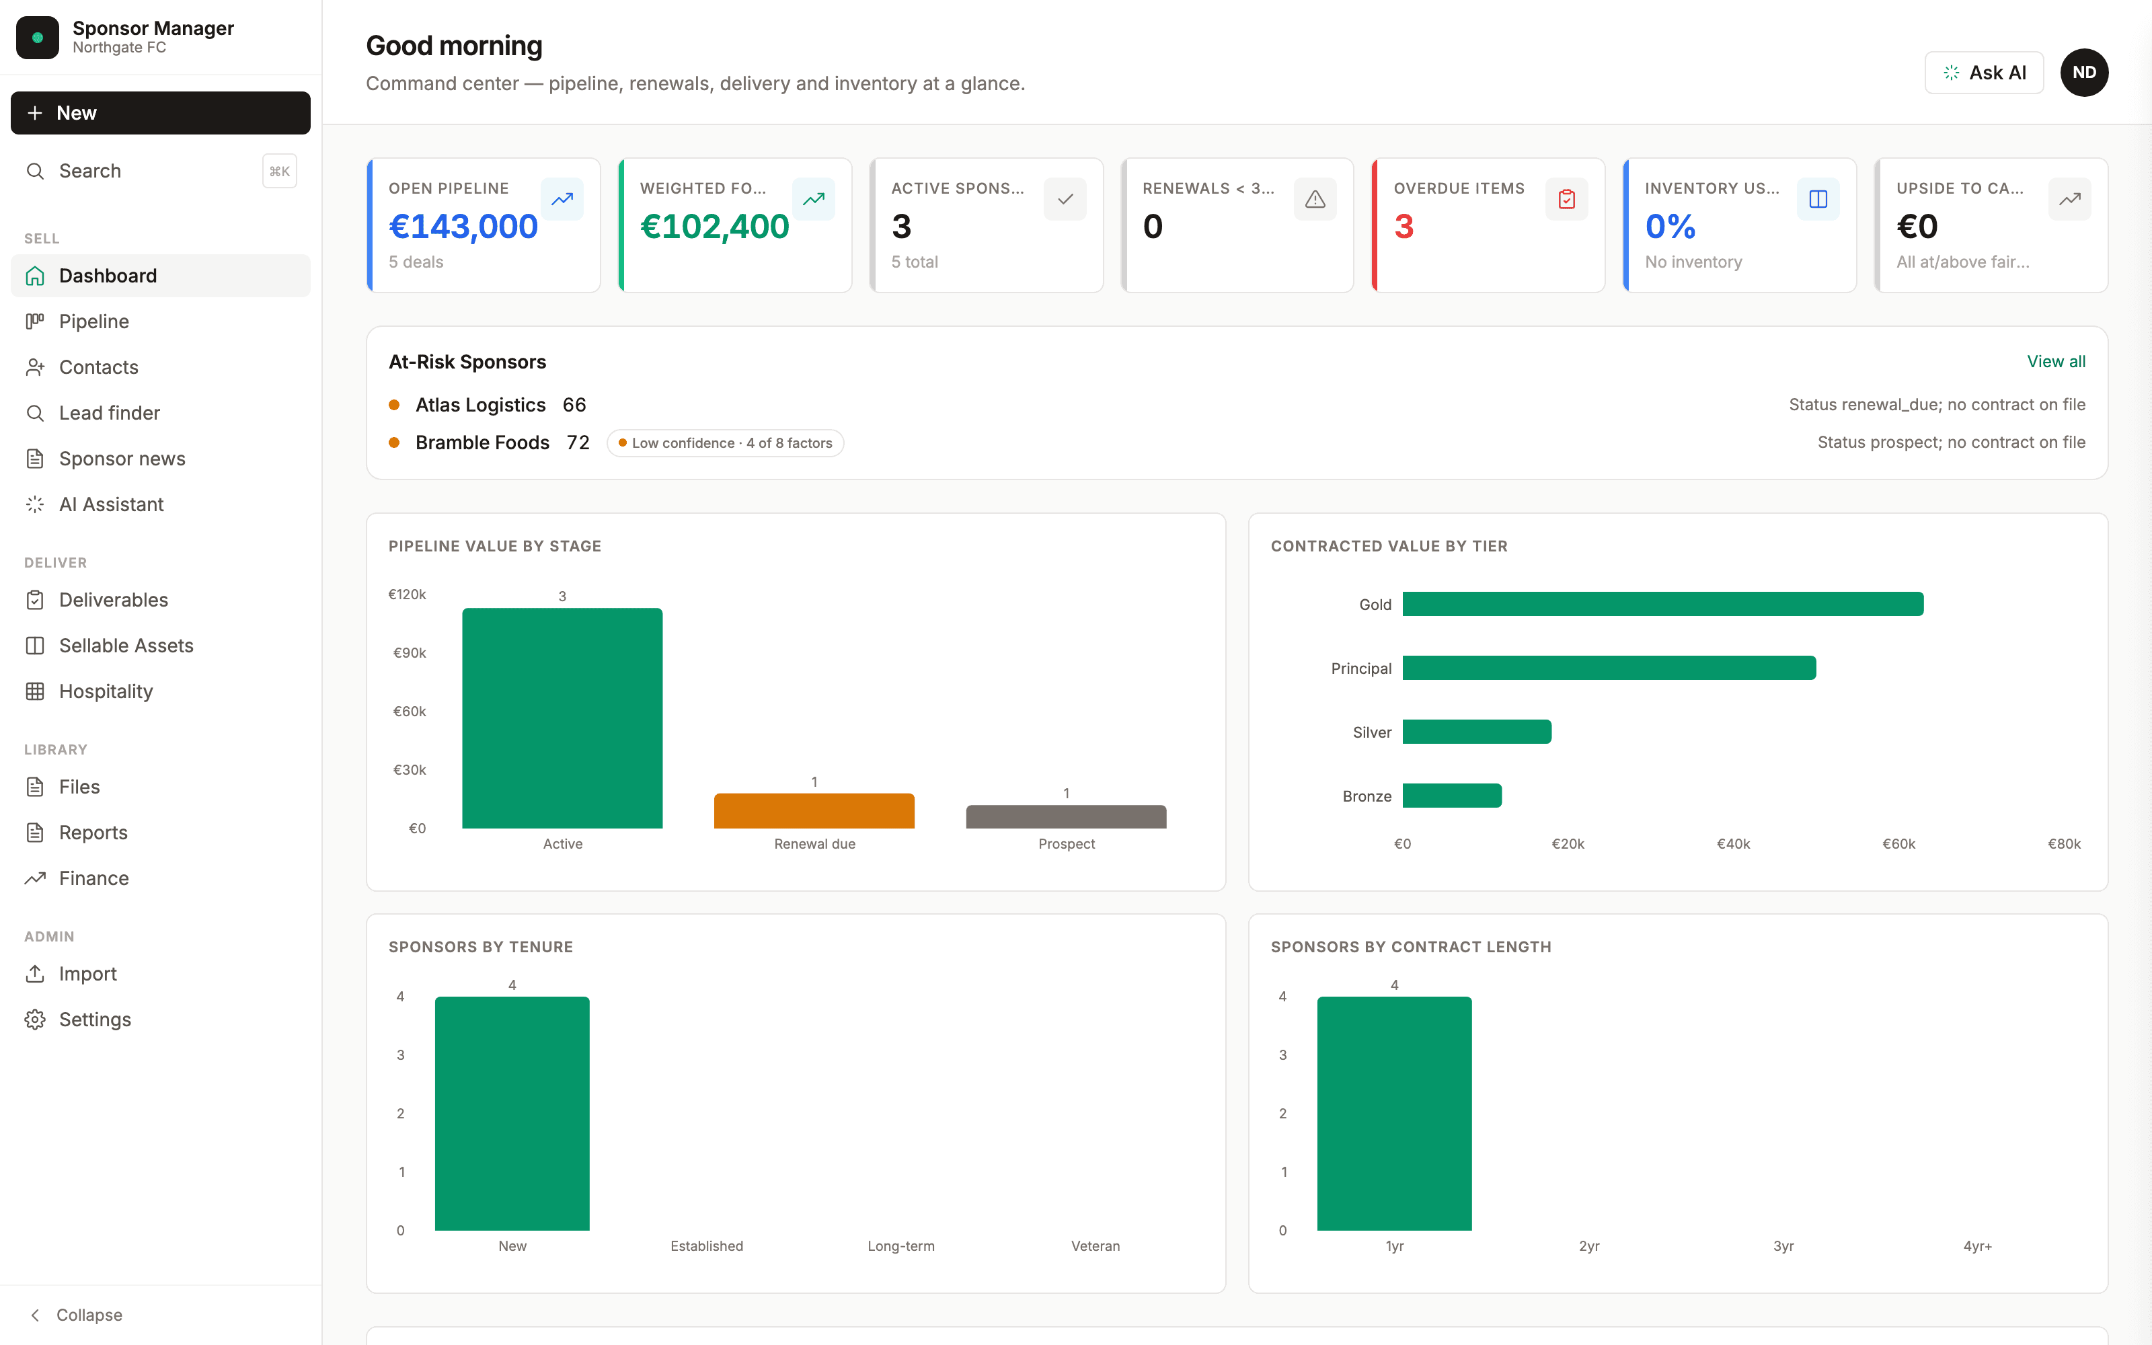Click the Dashboard home icon
The image size is (2152, 1345).
click(x=35, y=276)
